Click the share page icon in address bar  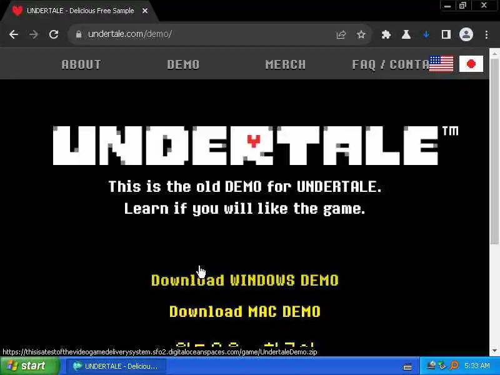pyautogui.click(x=341, y=34)
